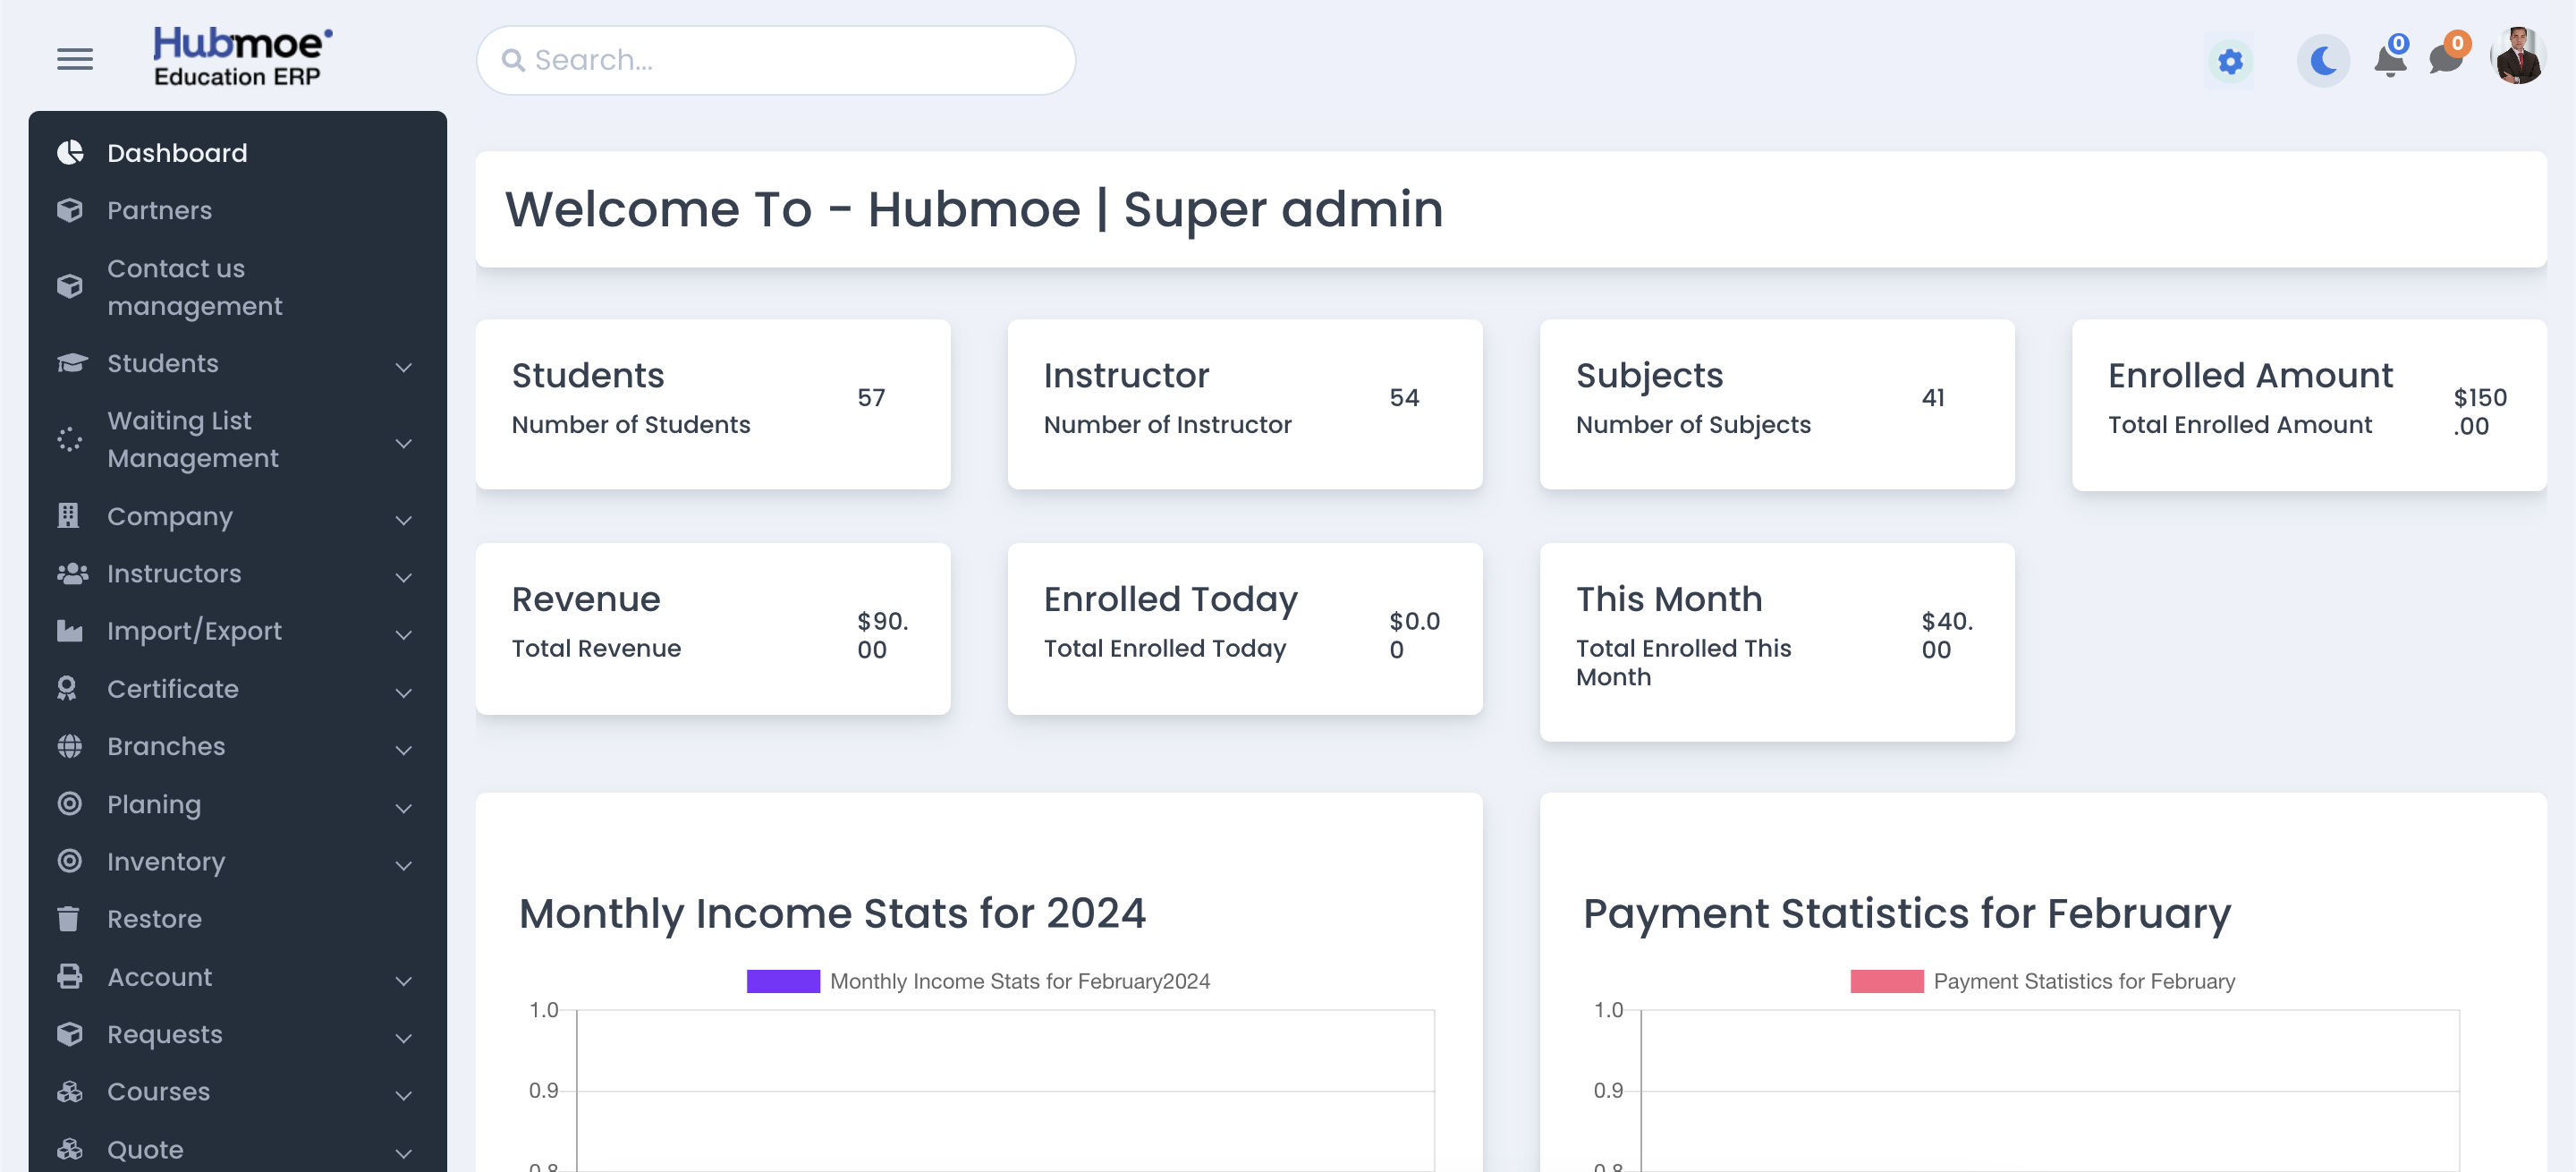The image size is (2576, 1172).
Task: Expand the Waiting List Management chevron
Action: (404, 442)
